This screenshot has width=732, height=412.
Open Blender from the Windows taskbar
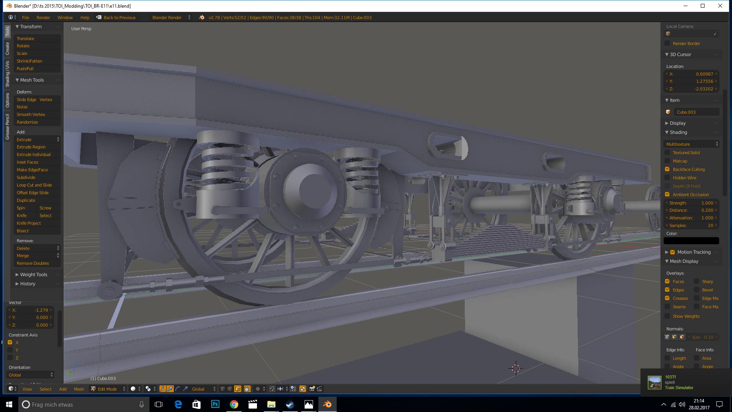coord(327,404)
